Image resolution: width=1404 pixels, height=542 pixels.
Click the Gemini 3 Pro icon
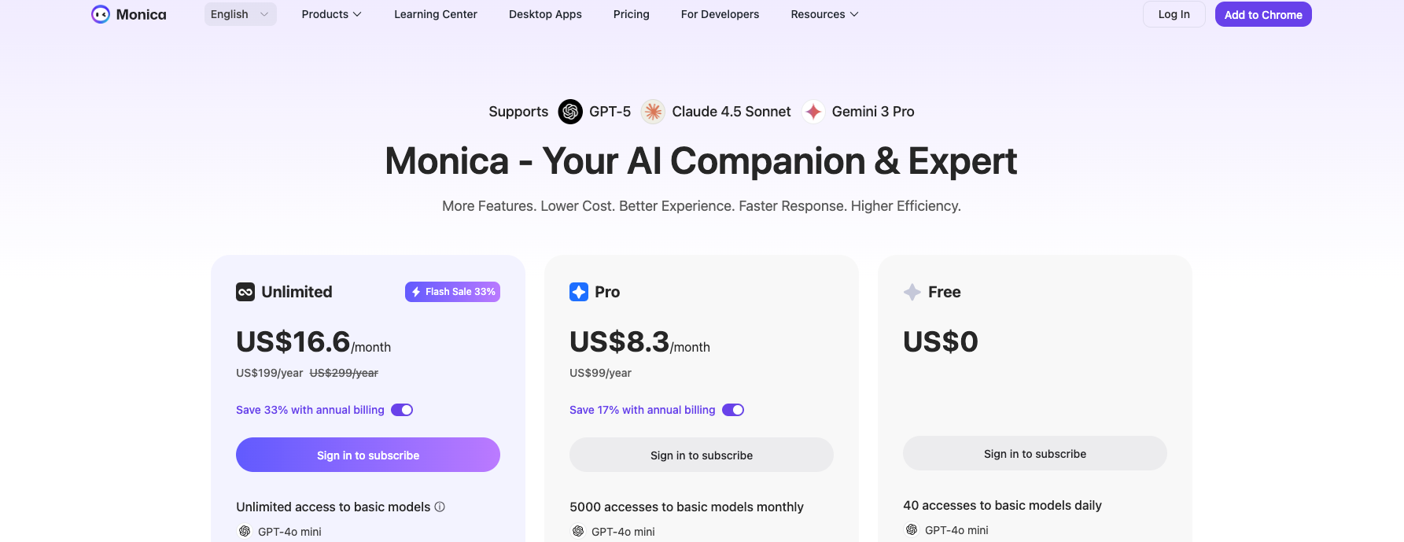[x=813, y=112]
